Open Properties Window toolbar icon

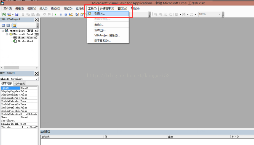point(82,14)
